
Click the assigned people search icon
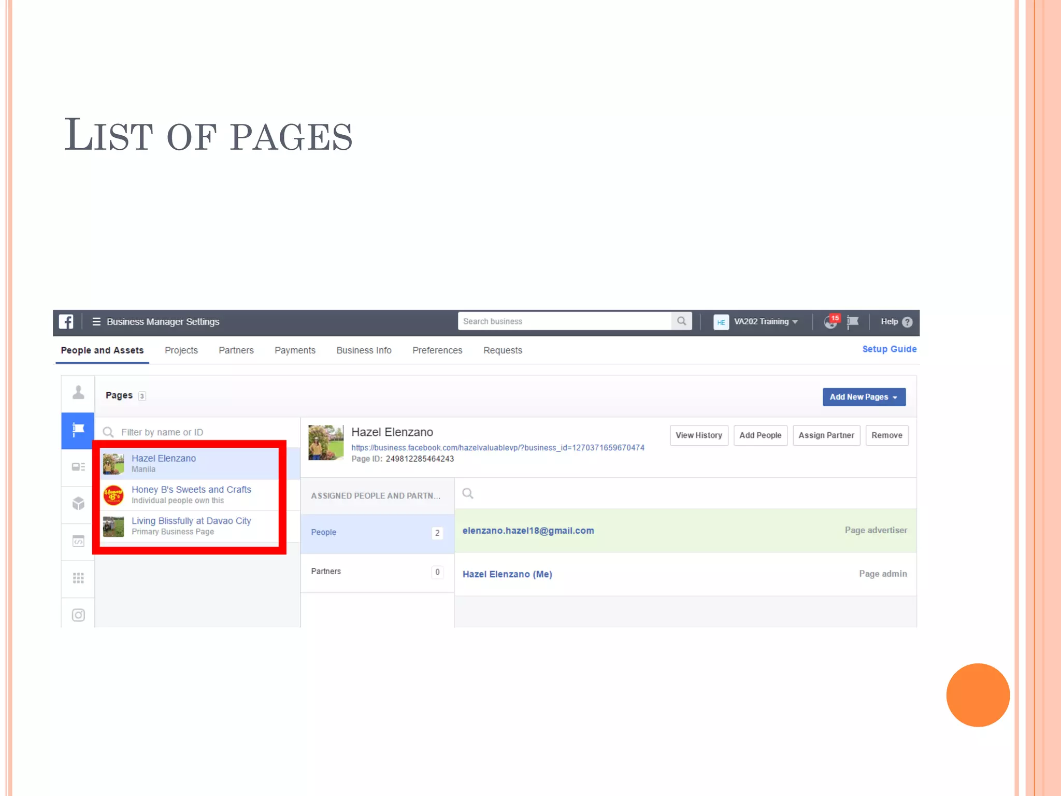pyautogui.click(x=468, y=493)
